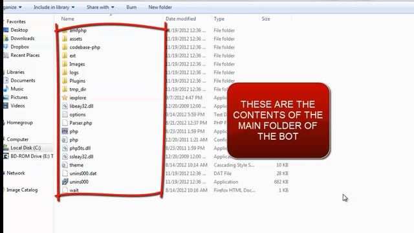Click the Parser.php file icon
Screen dimensions: 414x233
click(x=65, y=123)
